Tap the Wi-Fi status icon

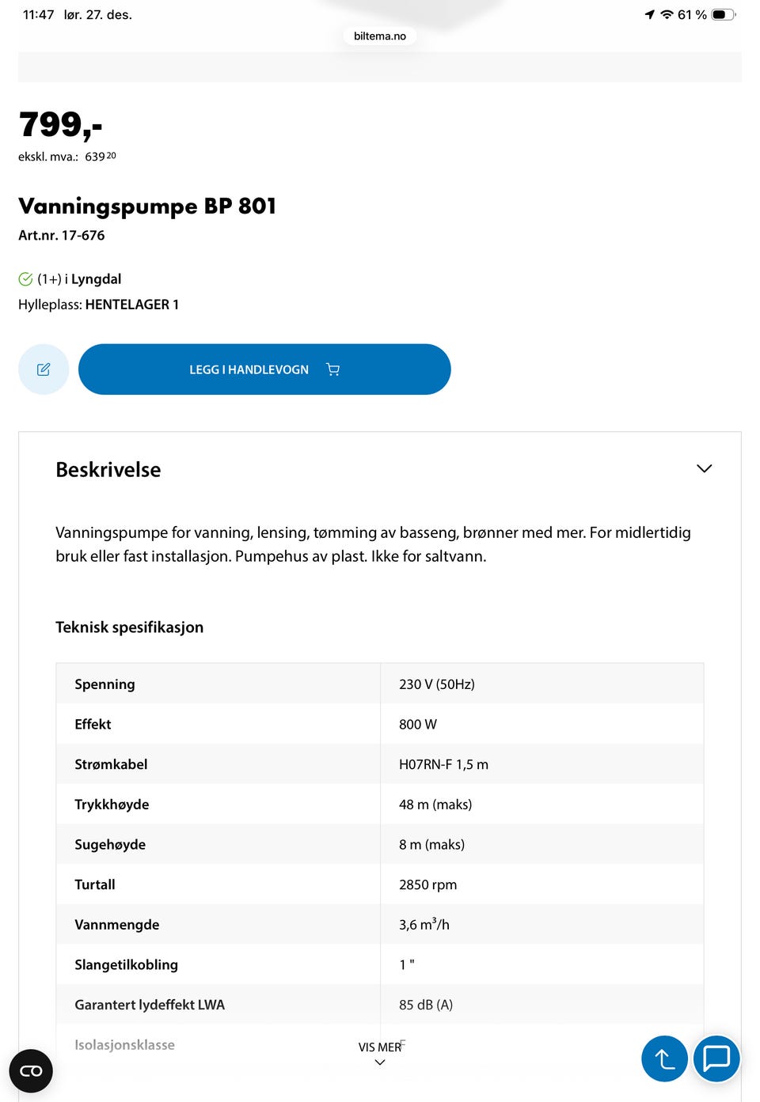(667, 14)
